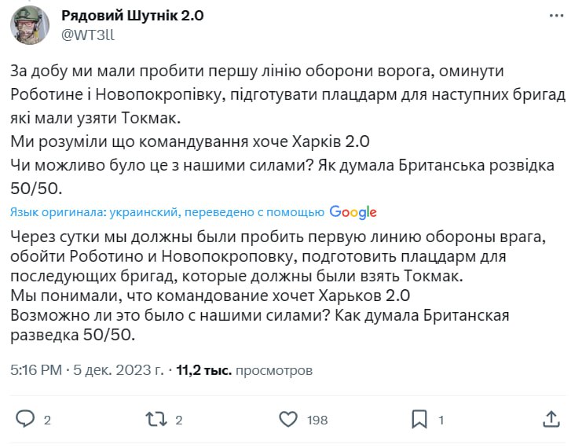Bookmark this tweet using the bookmark icon
This screenshot has height=448, width=582.
click(419, 419)
